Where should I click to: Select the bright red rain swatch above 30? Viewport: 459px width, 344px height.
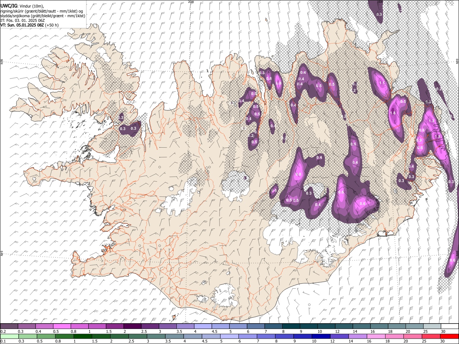(450, 336)
